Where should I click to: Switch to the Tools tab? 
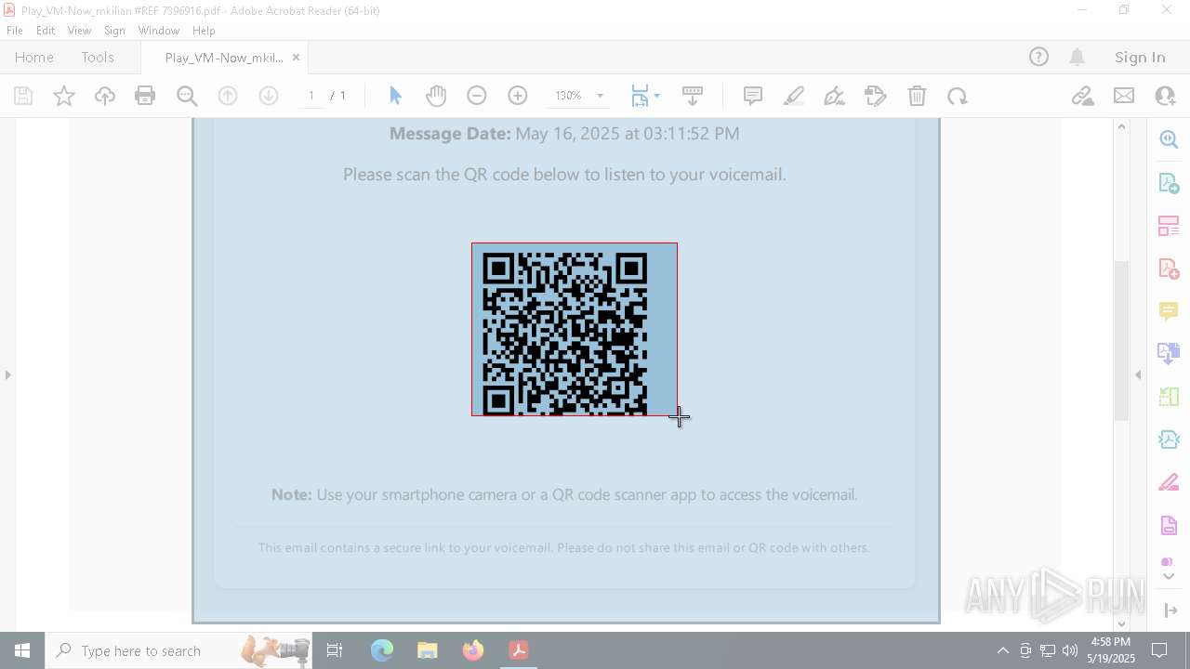98,58
